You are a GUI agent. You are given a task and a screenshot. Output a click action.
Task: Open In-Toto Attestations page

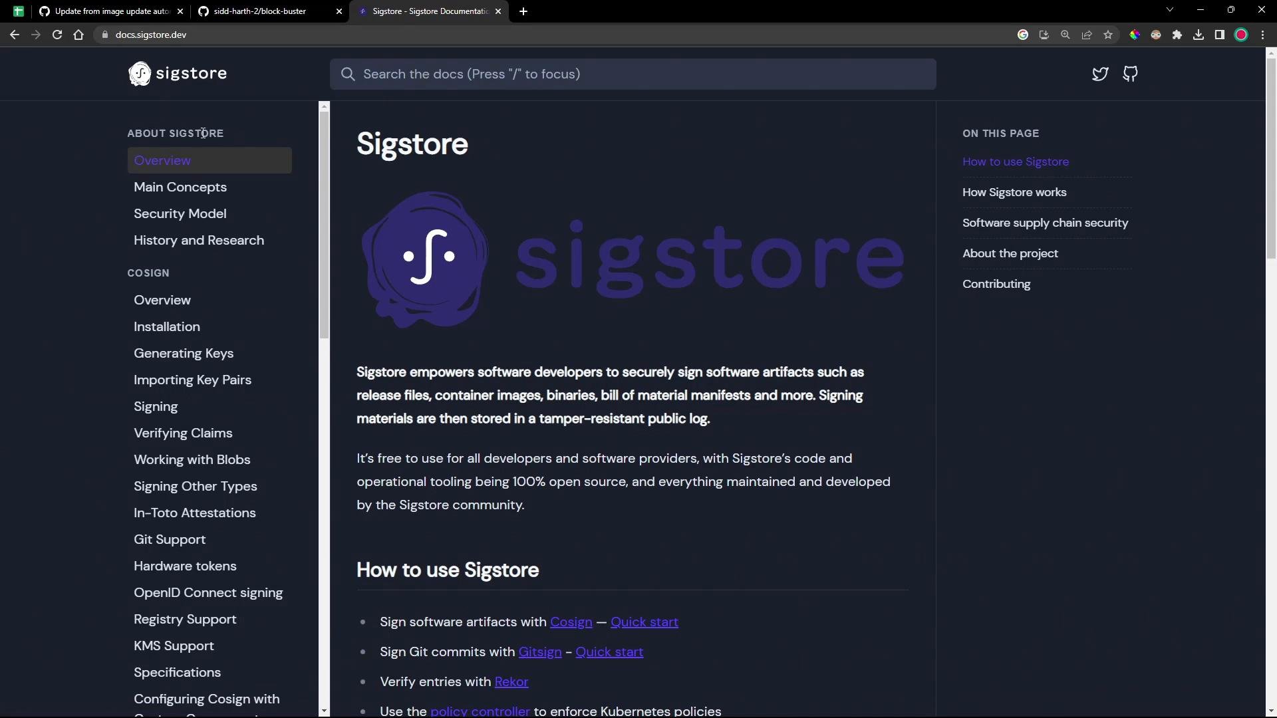coord(195,513)
